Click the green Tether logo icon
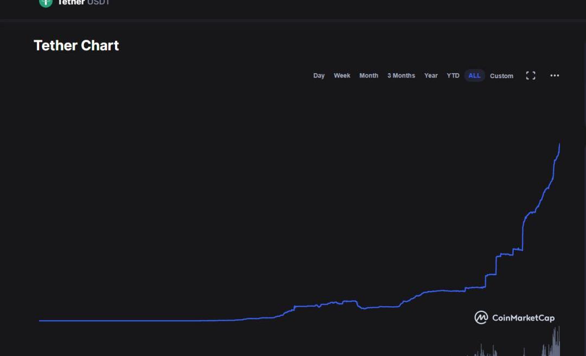Viewport: 586px width, 356px height. point(46,3)
